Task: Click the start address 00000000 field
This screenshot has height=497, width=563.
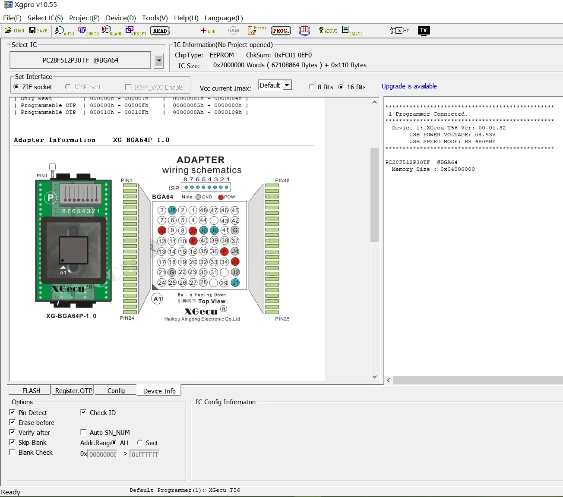Action: point(102,454)
